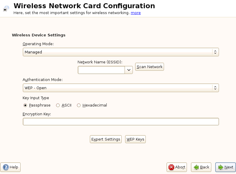
Task: Click the wireless network card icon in header
Action: [x=6, y=9]
